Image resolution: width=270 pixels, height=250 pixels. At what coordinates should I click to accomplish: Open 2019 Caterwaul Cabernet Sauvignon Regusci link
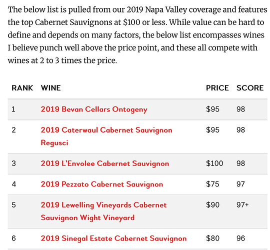(106, 136)
